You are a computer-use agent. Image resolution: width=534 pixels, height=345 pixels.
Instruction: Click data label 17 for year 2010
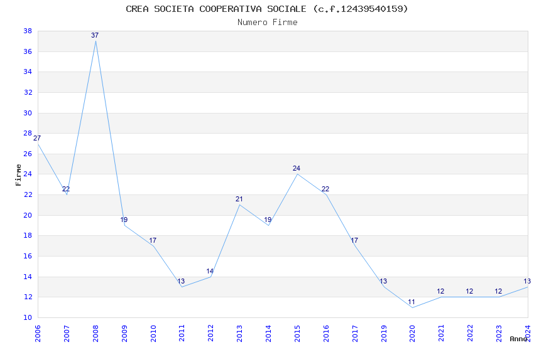153,240
